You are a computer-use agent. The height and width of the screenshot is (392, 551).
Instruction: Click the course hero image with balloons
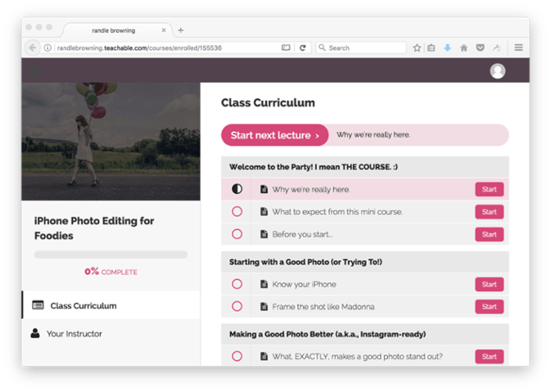coord(111,141)
